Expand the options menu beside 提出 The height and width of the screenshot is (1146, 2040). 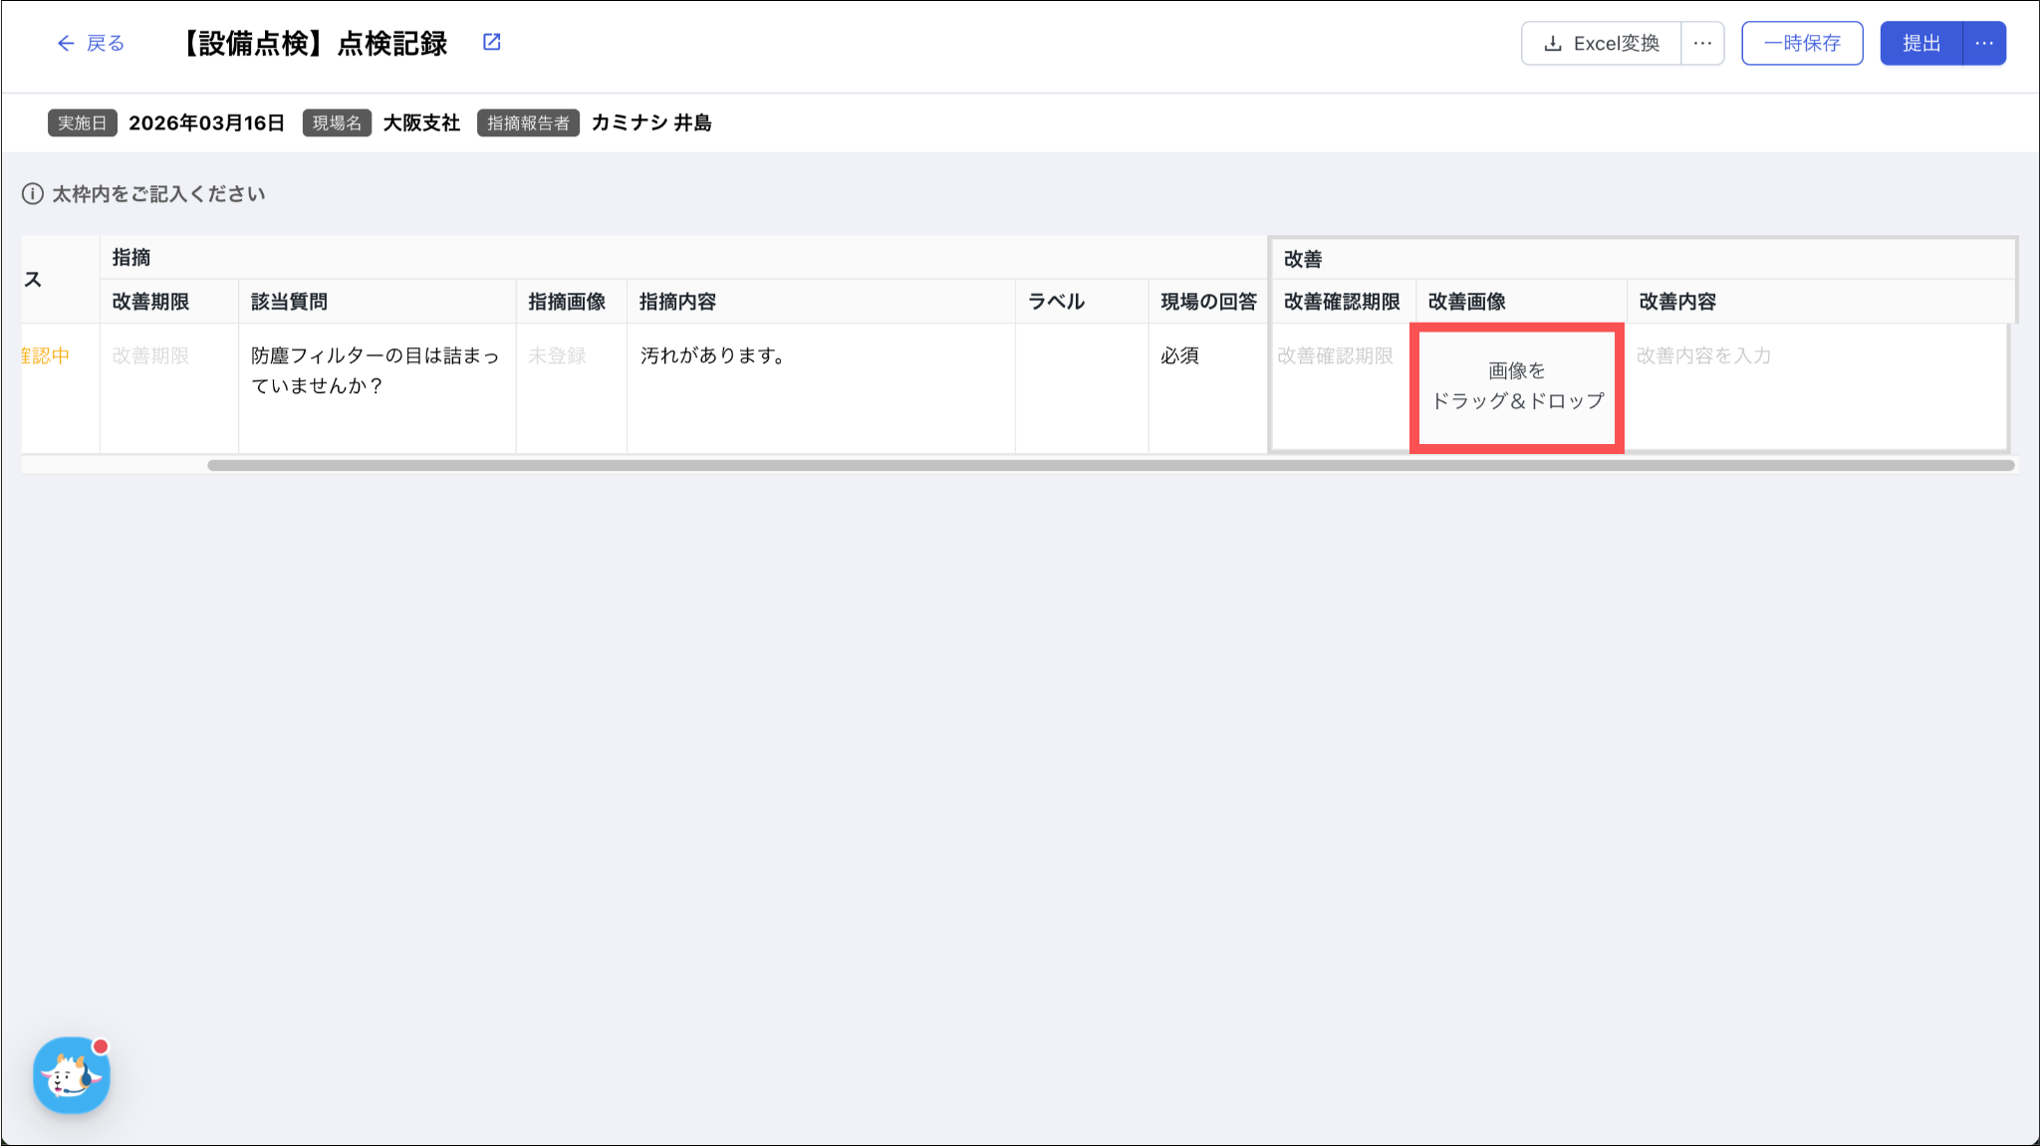[1983, 44]
